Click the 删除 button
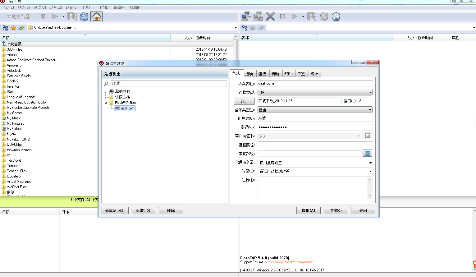The image size is (476, 277). point(171,210)
